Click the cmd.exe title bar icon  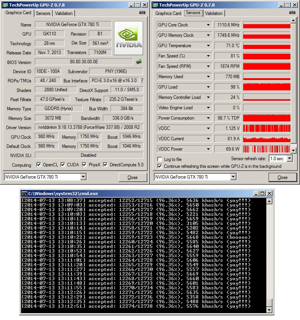[x=24, y=194]
